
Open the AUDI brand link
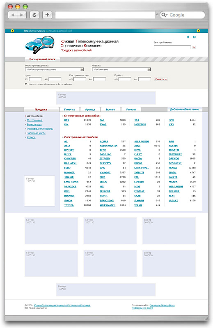(137, 146)
